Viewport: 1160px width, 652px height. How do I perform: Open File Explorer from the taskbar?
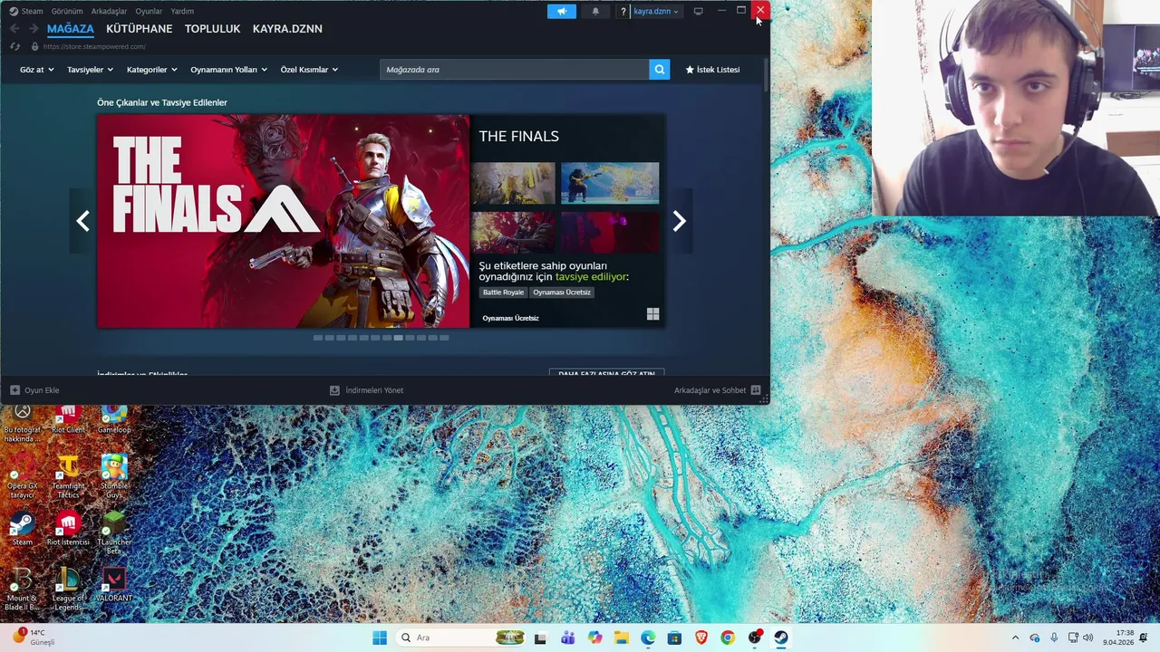click(x=621, y=638)
